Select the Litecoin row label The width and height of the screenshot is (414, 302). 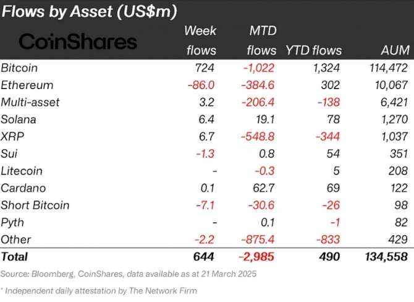[x=23, y=171]
